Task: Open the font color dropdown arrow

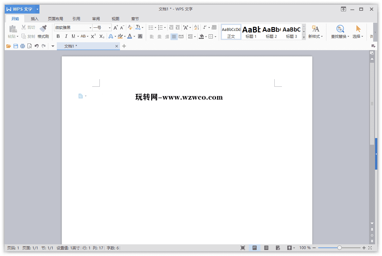Action: (x=134, y=37)
